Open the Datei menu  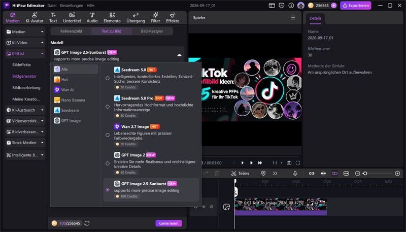[x=52, y=6]
